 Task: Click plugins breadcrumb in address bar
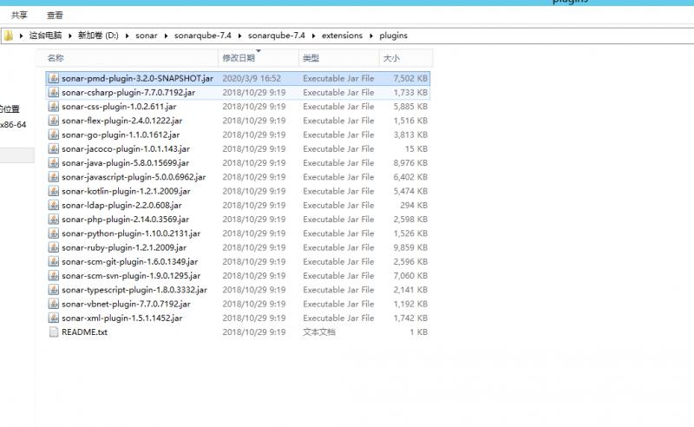pyautogui.click(x=394, y=36)
